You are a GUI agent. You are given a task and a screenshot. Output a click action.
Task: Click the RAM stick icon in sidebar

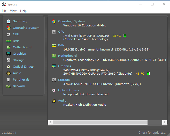tap(9, 41)
